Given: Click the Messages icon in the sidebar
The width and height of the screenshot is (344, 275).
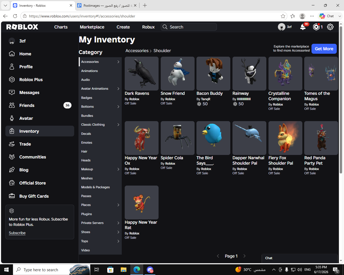Looking at the screenshot, I should (12, 92).
